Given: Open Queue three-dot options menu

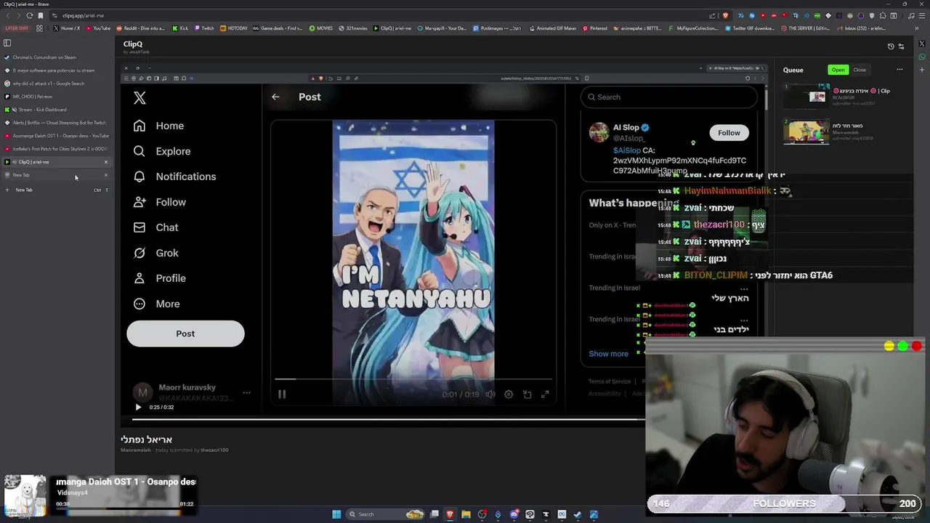Looking at the screenshot, I should pos(899,70).
